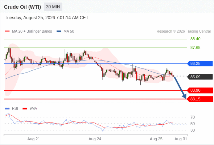The width and height of the screenshot is (214, 145).
Task: Select the 83.90 red support price tag
Action: pos(200,90)
